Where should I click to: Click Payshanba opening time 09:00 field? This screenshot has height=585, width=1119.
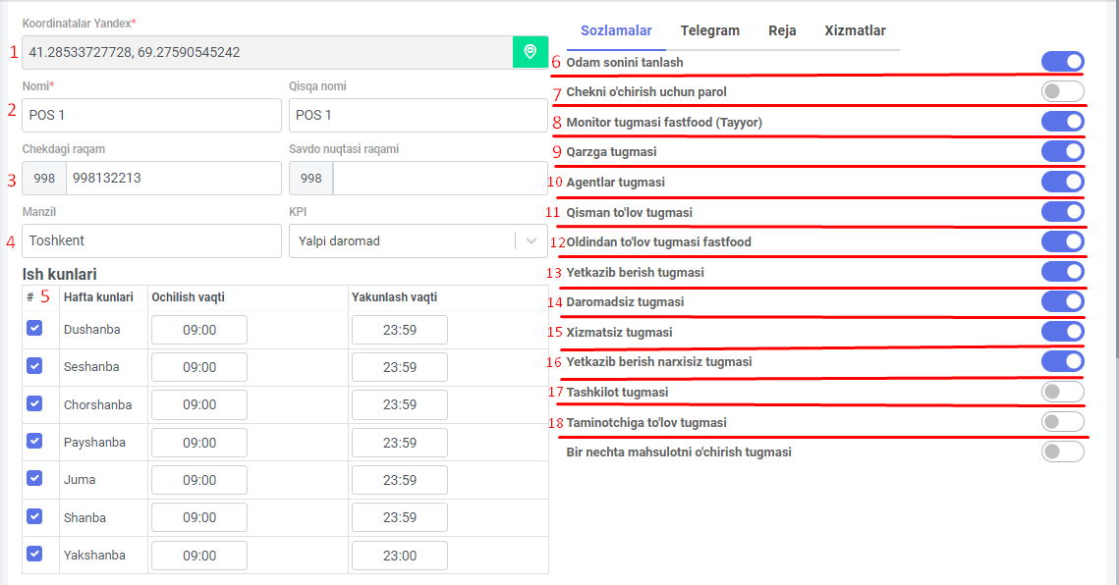199,443
